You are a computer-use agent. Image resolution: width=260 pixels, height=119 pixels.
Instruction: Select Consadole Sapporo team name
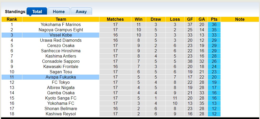coord(61,61)
